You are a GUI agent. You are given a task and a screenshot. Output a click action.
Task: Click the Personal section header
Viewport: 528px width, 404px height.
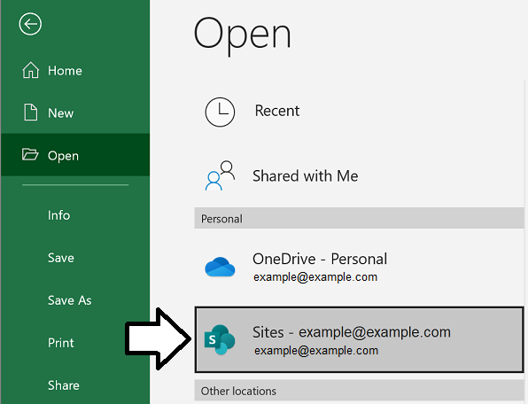coord(360,219)
